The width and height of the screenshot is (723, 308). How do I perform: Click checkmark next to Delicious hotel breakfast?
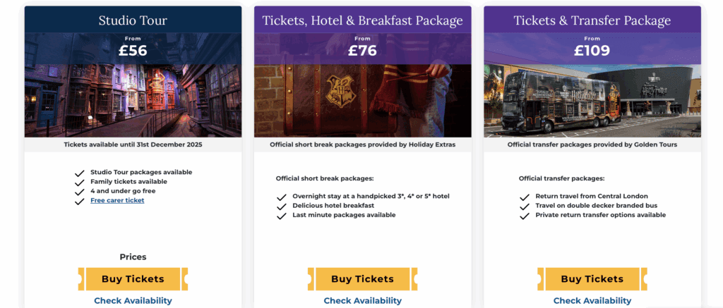point(282,206)
